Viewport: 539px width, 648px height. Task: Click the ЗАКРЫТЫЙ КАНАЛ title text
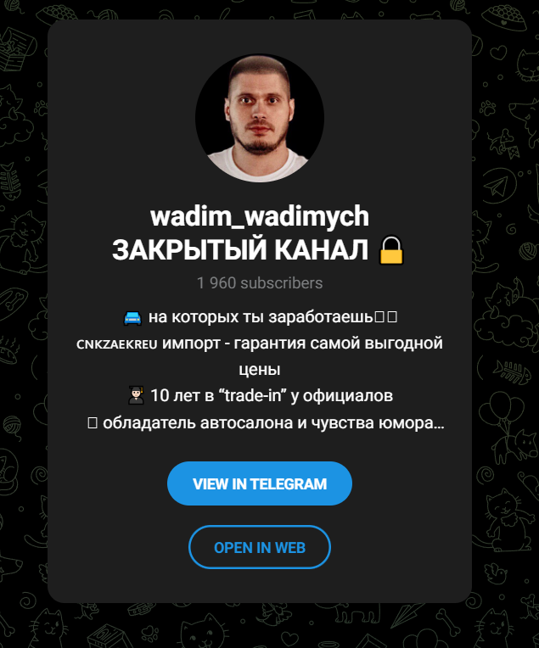coord(240,250)
